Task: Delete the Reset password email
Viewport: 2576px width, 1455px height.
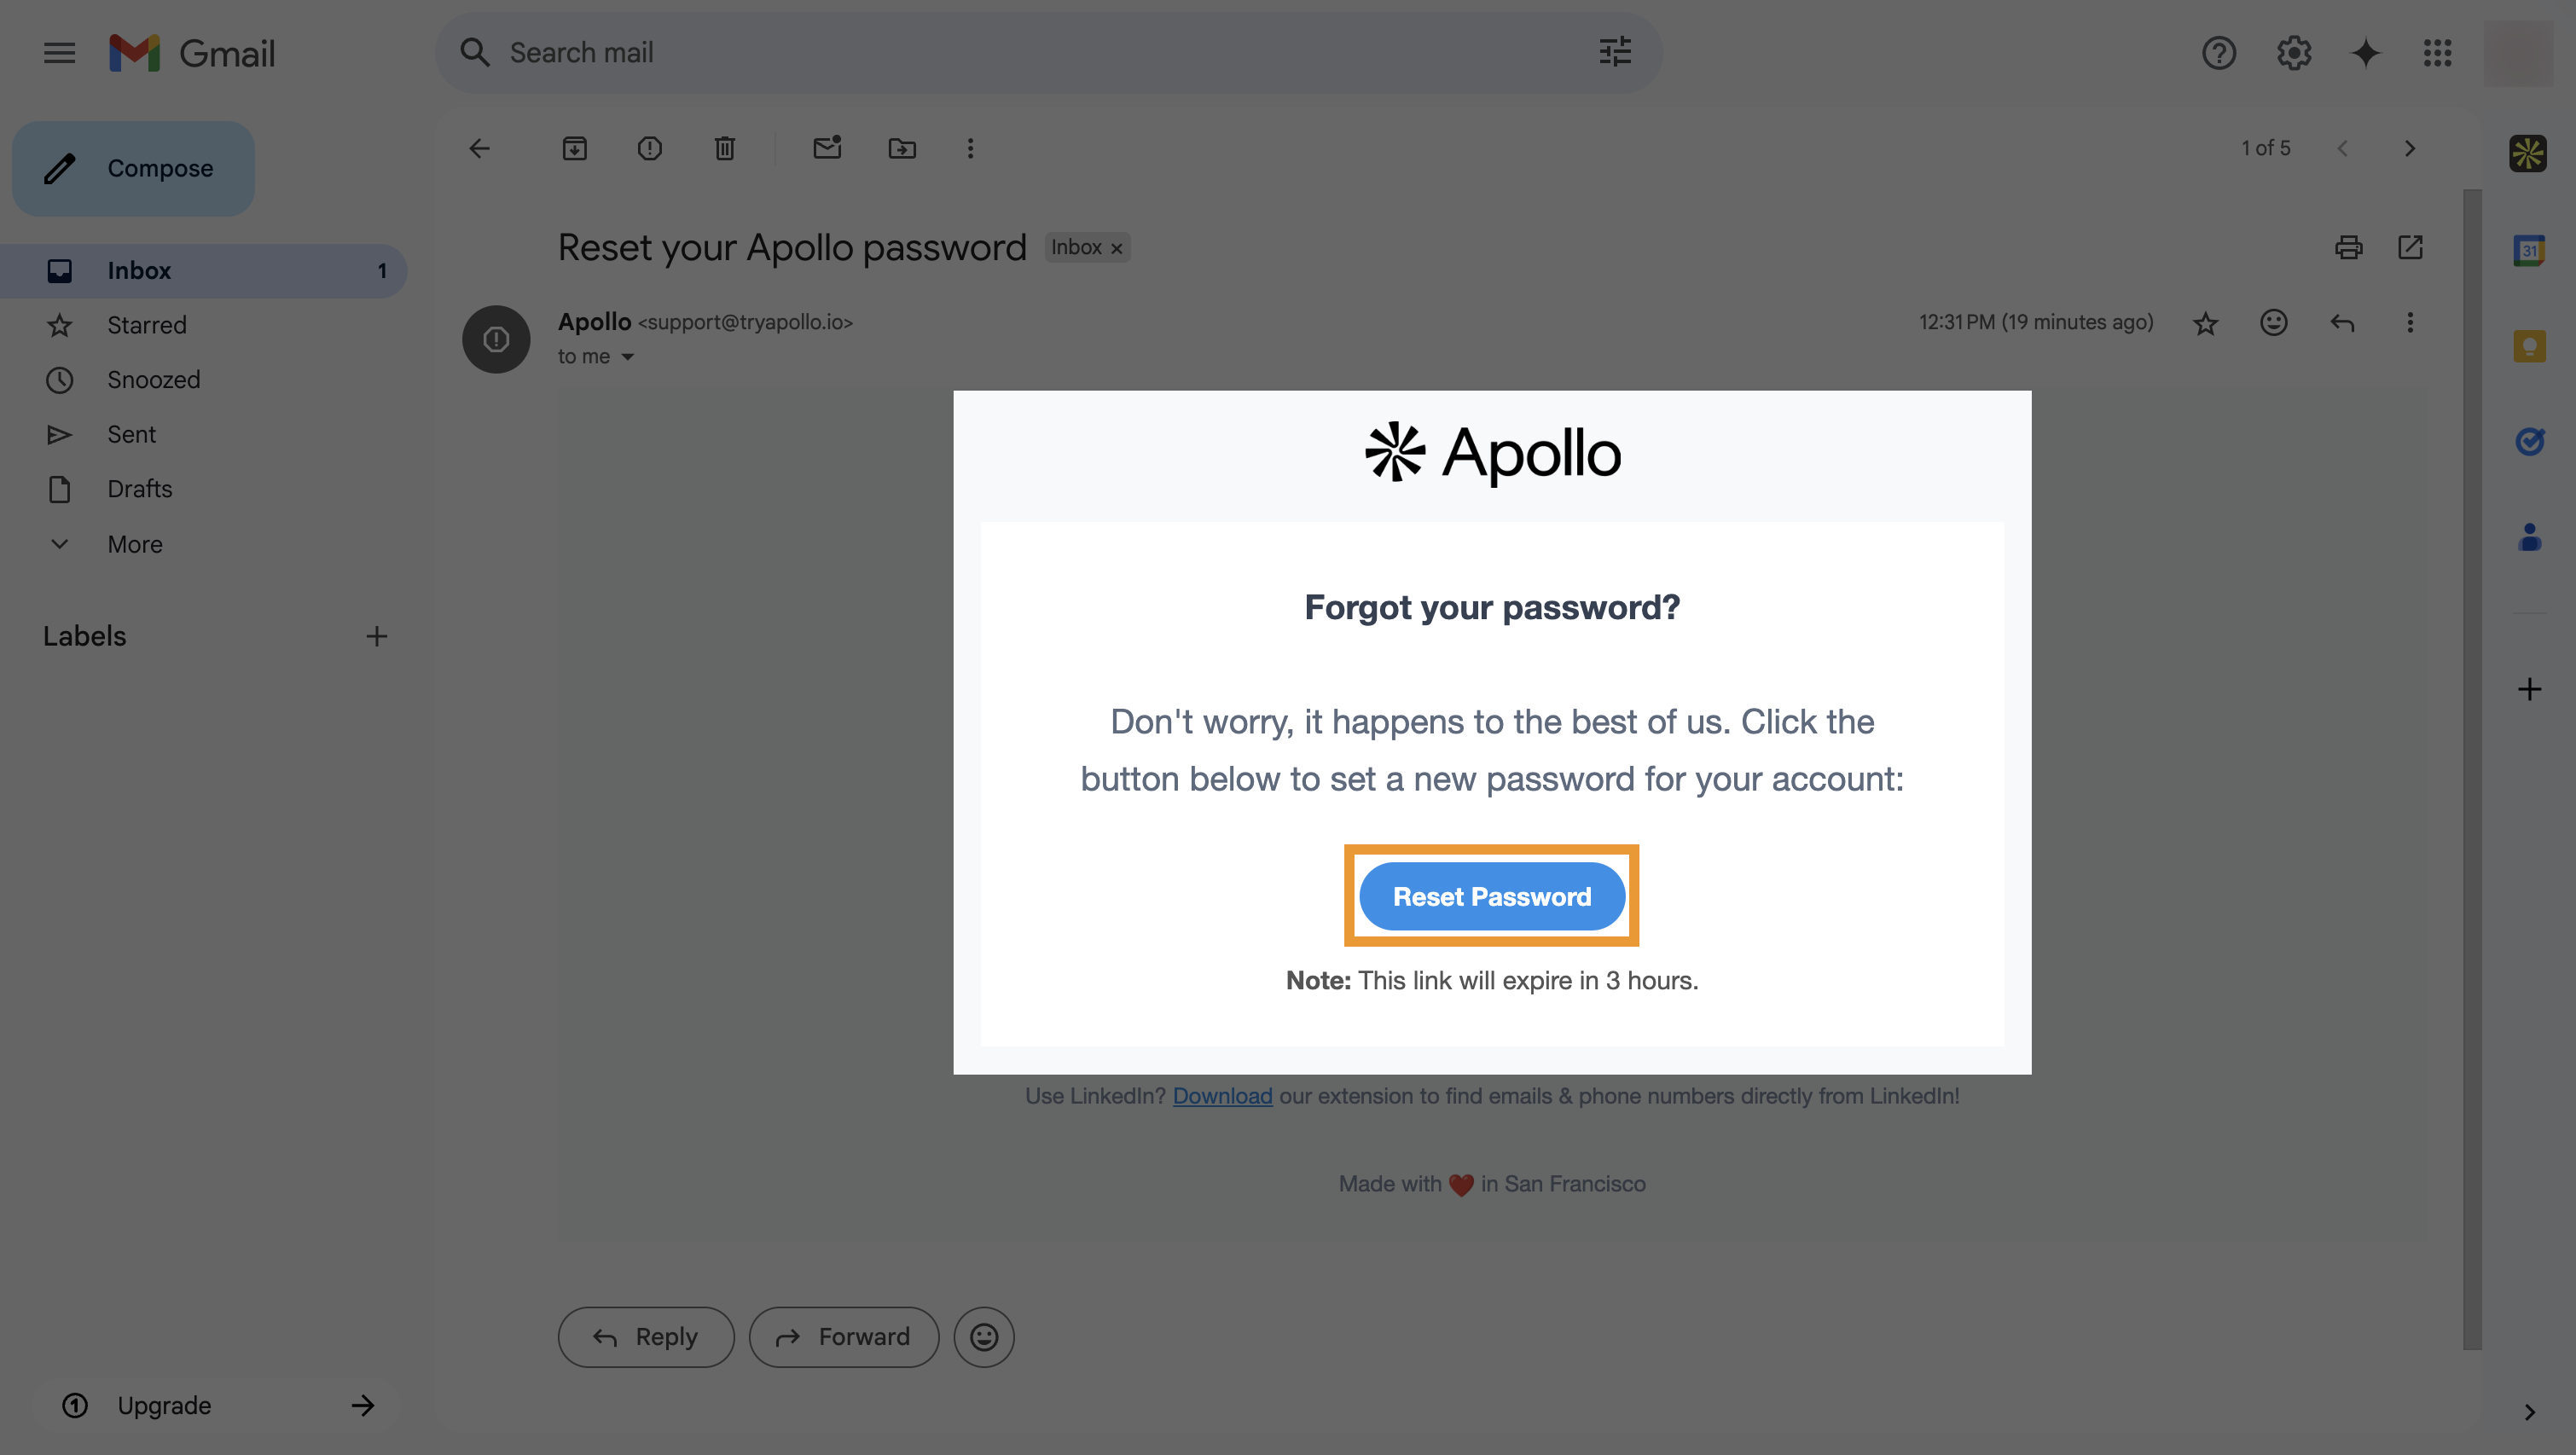Action: [x=725, y=148]
